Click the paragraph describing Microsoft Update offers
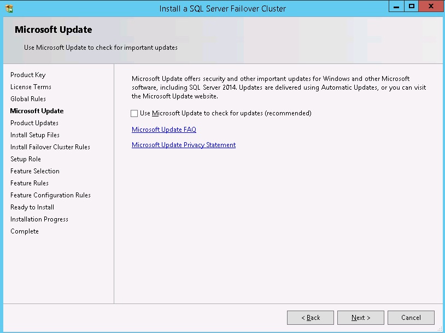This screenshot has height=333, width=445. (279, 87)
